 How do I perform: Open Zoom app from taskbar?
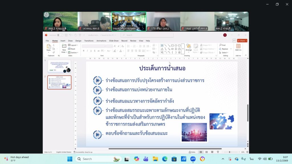pyautogui.click(x=193, y=159)
